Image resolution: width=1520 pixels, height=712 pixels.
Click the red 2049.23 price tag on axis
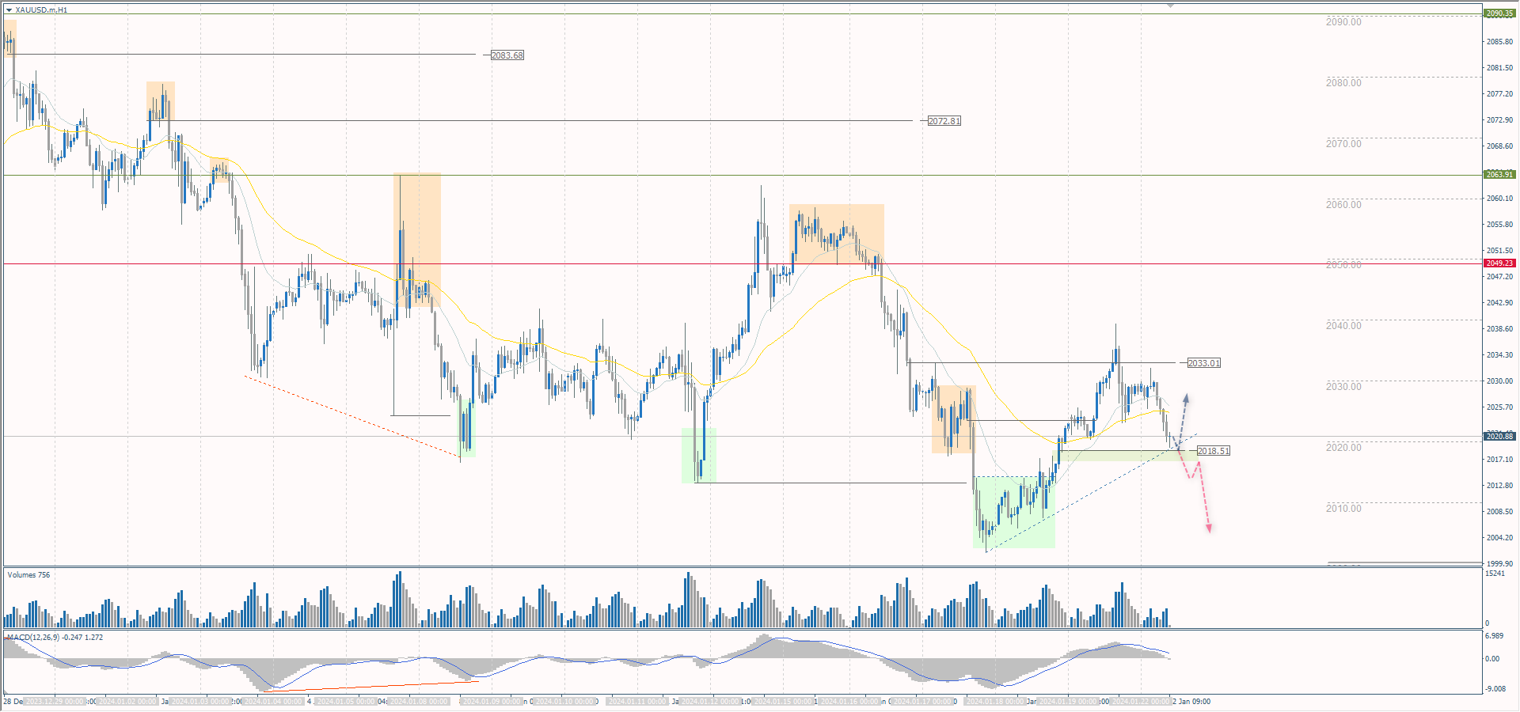[x=1499, y=263]
